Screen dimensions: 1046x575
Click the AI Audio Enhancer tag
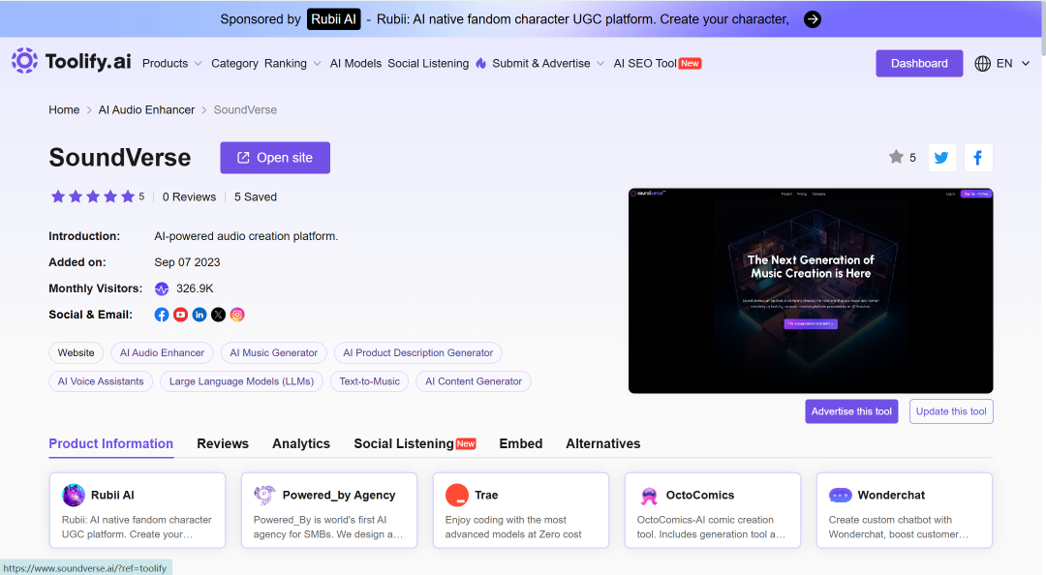162,353
